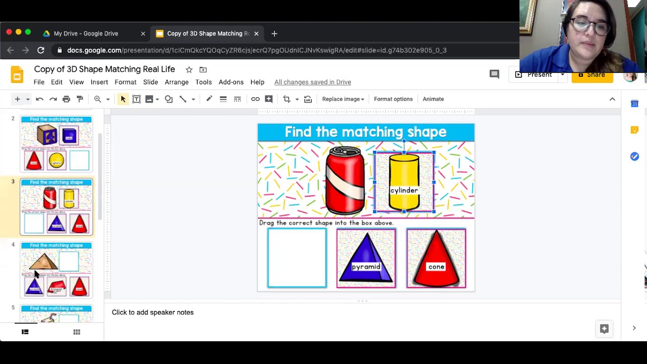The image size is (647, 364).
Task: Select the line tool
Action: (183, 99)
